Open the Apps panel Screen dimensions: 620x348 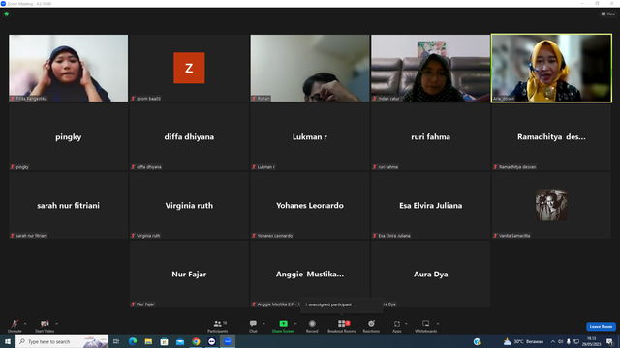coord(397,326)
